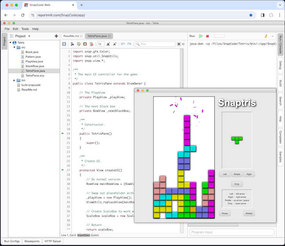Collapse the Tetris project node
The width and height of the screenshot is (285, 246).
(x=10, y=43)
